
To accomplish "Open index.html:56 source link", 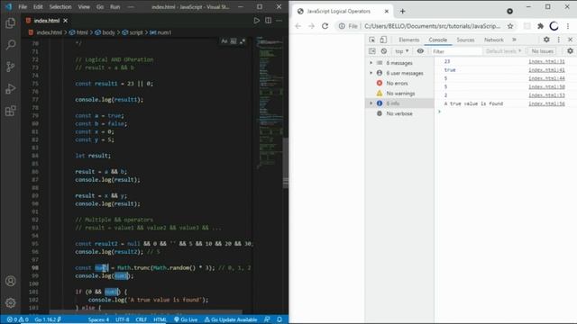I will (546, 103).
